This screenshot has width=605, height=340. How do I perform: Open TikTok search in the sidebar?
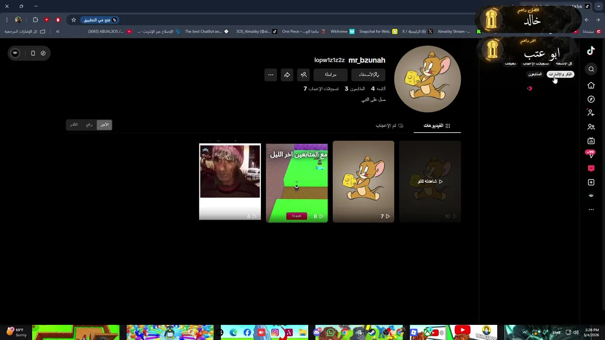tap(591, 69)
